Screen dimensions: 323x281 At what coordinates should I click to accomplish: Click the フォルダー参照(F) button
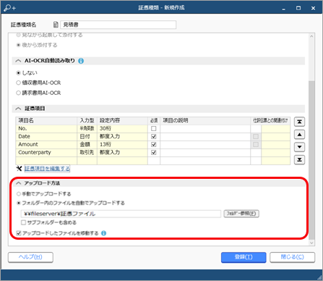(x=241, y=214)
